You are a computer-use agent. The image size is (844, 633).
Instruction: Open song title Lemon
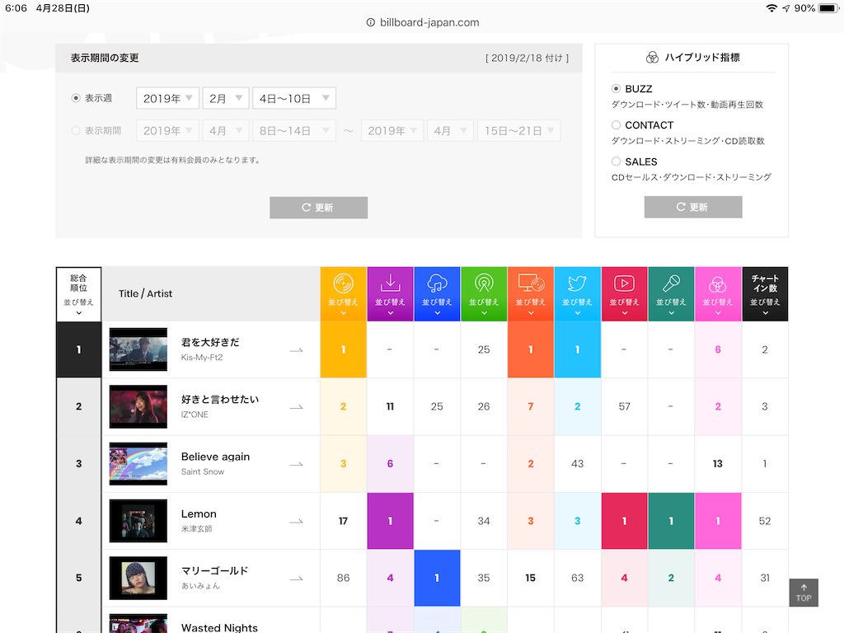[x=199, y=513]
